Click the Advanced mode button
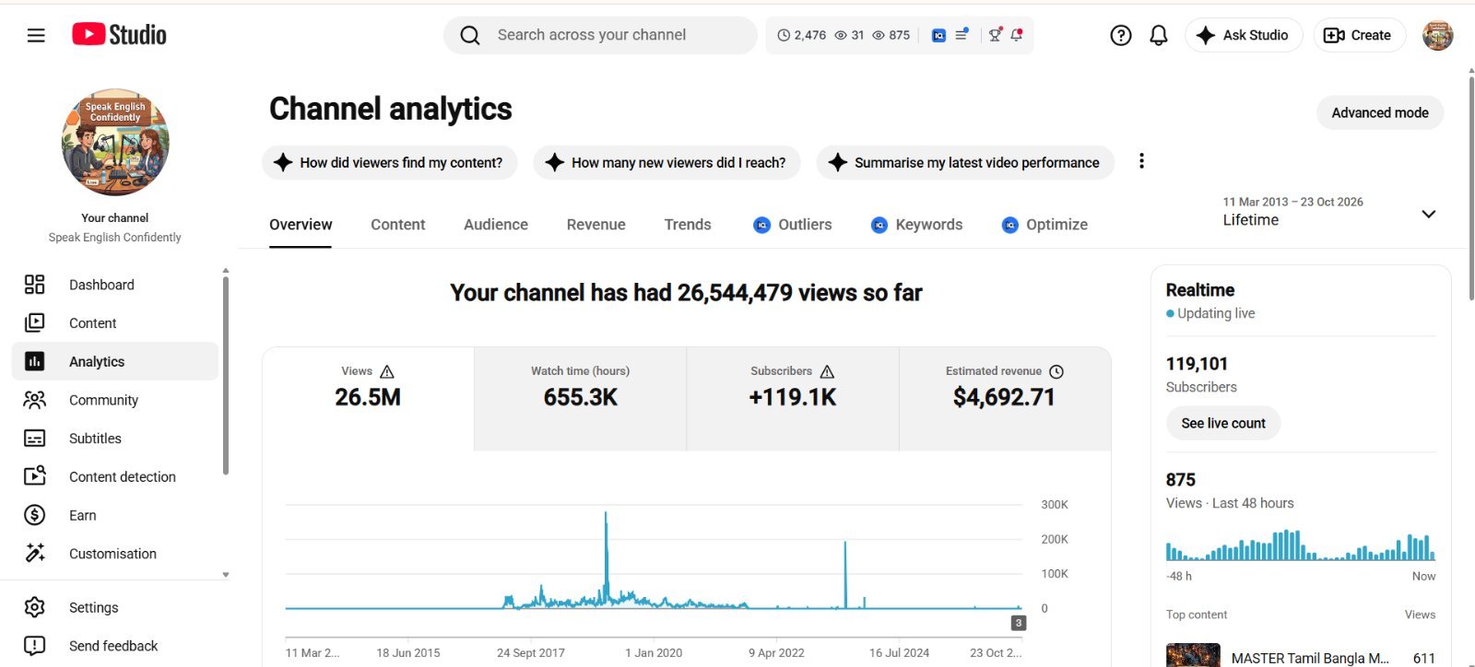1475x667 pixels. tap(1380, 112)
